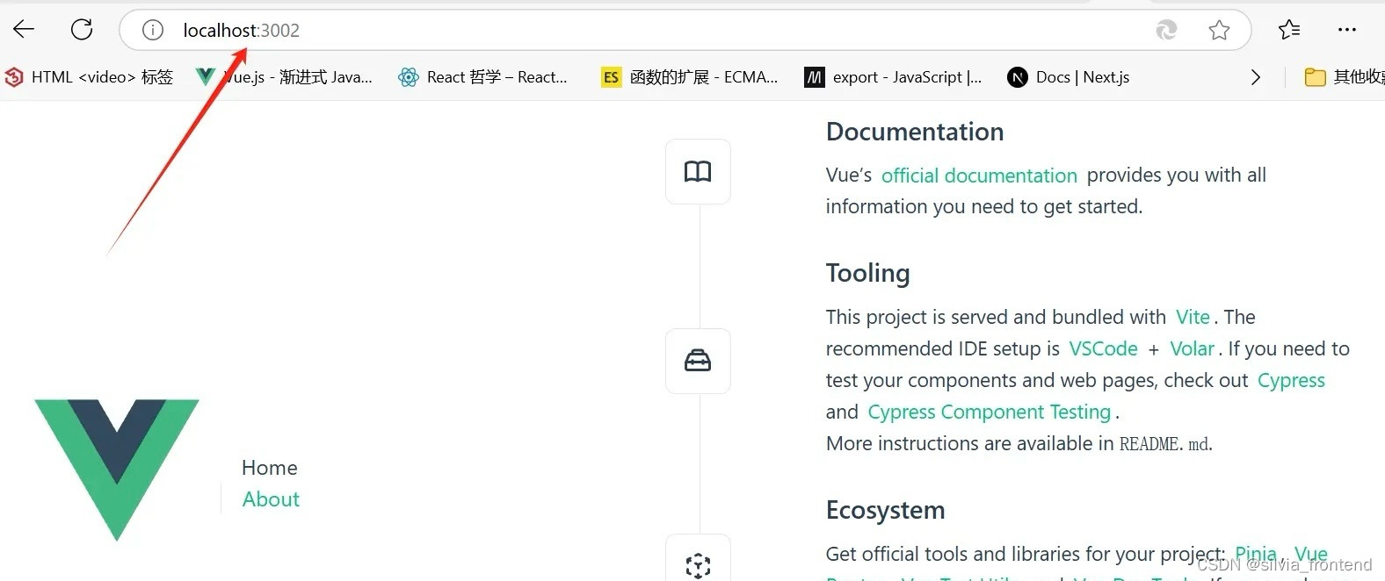Click the localhost:3002 address bar
Image resolution: width=1385 pixels, height=581 pixels.
pos(685,30)
